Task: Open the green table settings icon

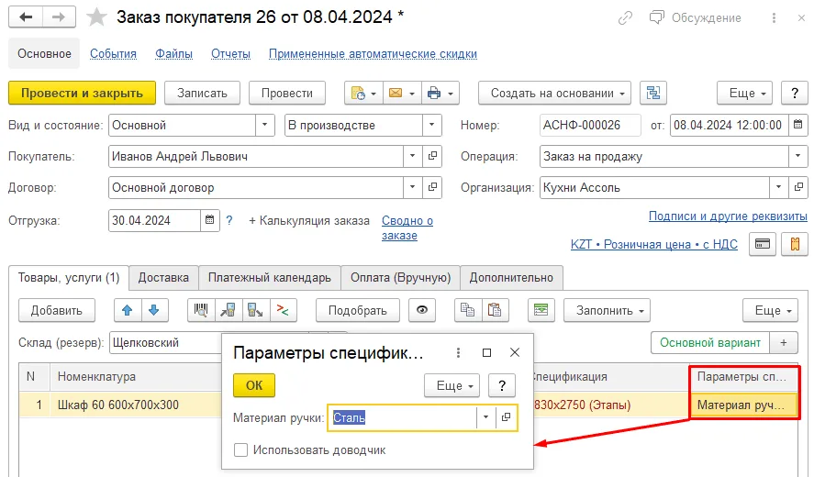Action: pyautogui.click(x=541, y=310)
